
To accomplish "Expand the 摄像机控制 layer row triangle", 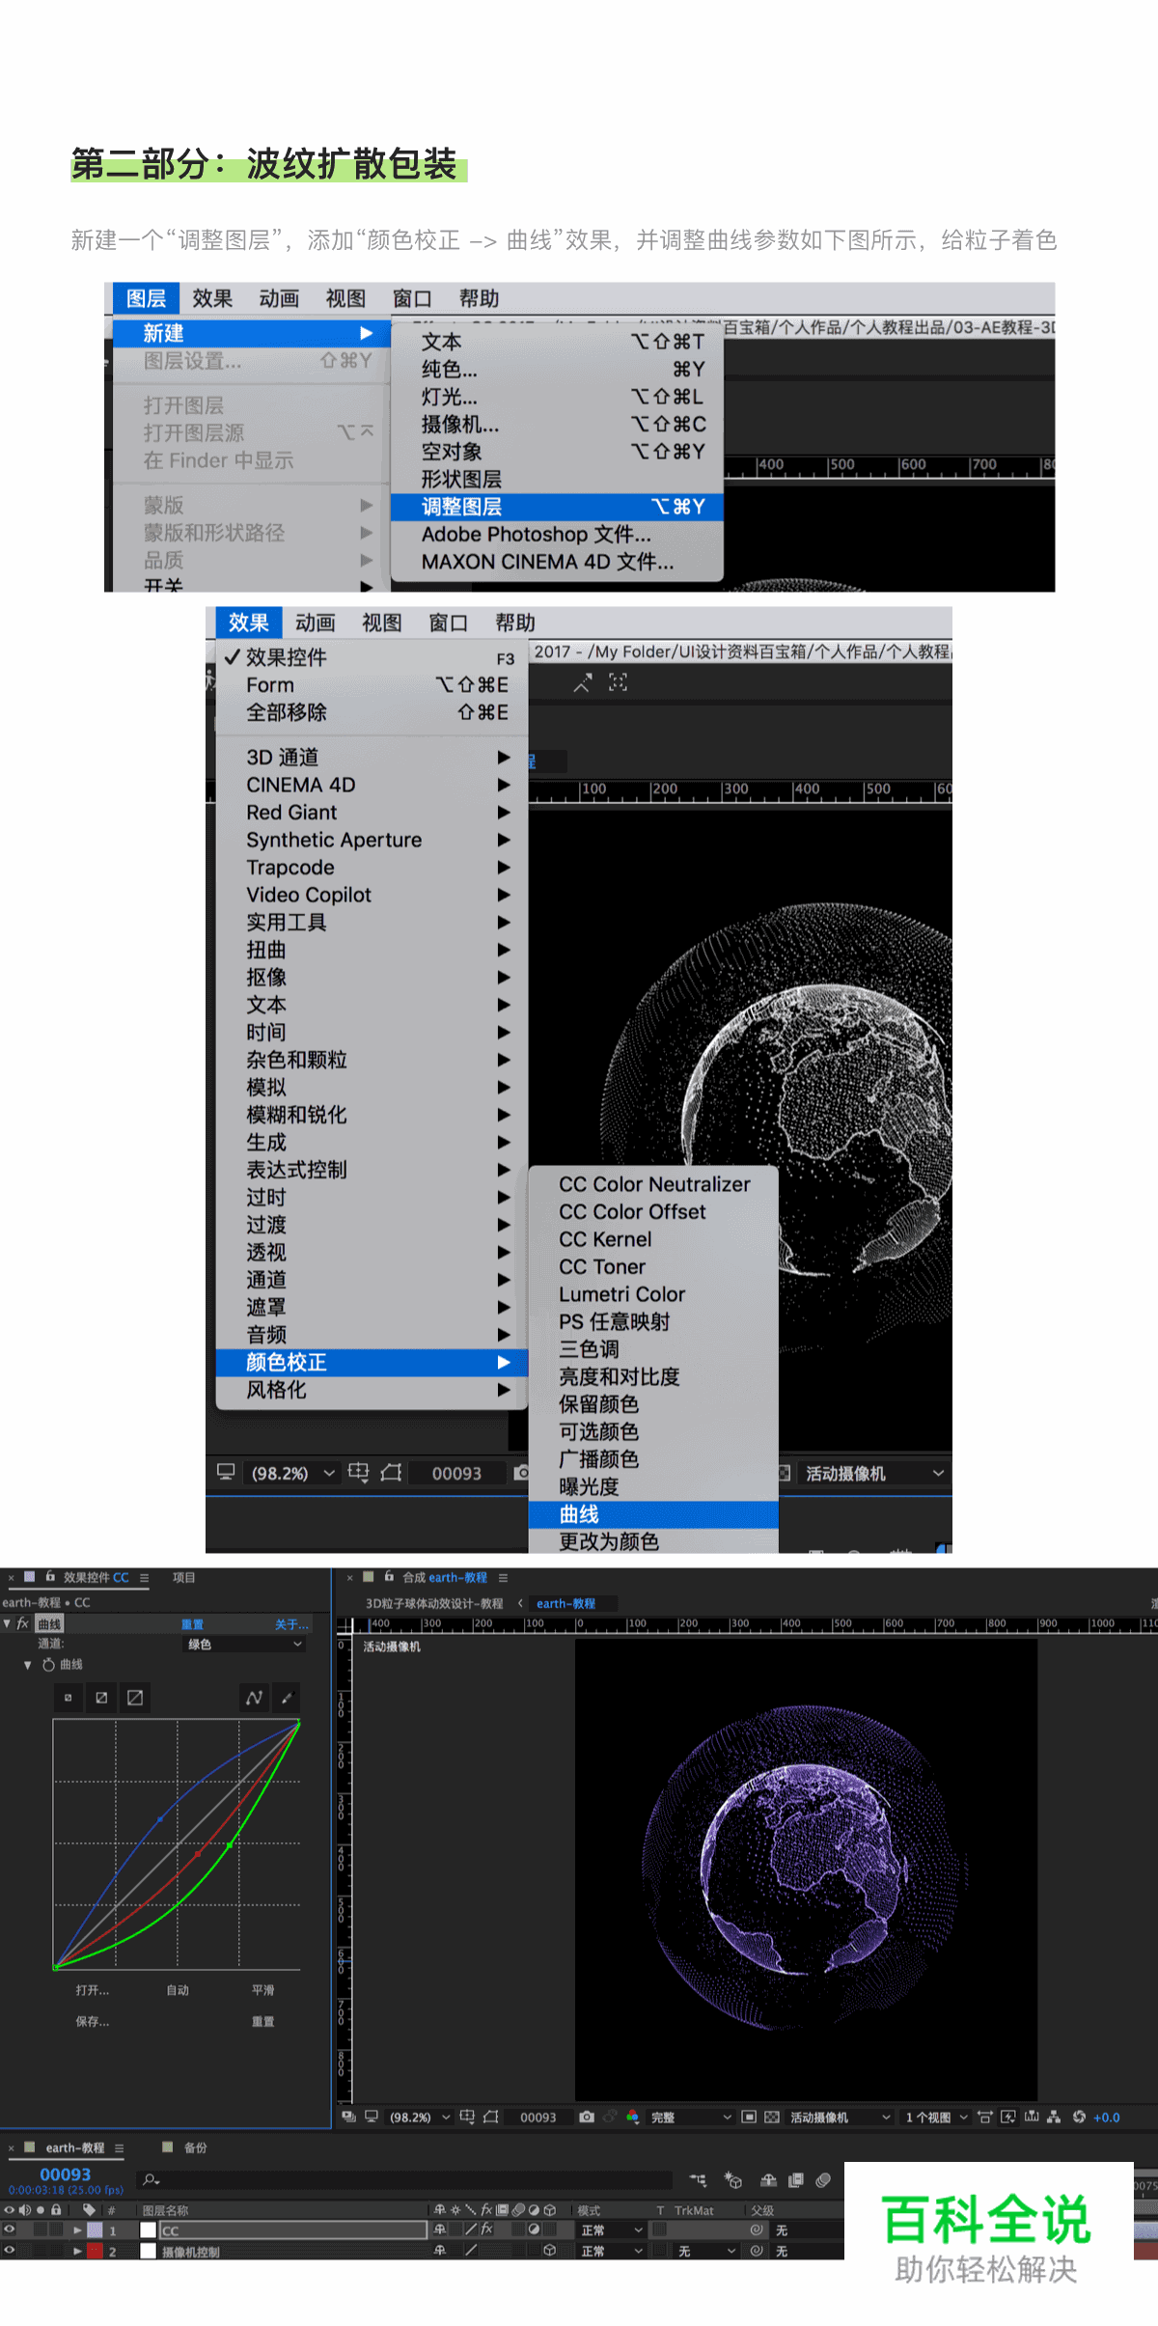I will tap(78, 2250).
